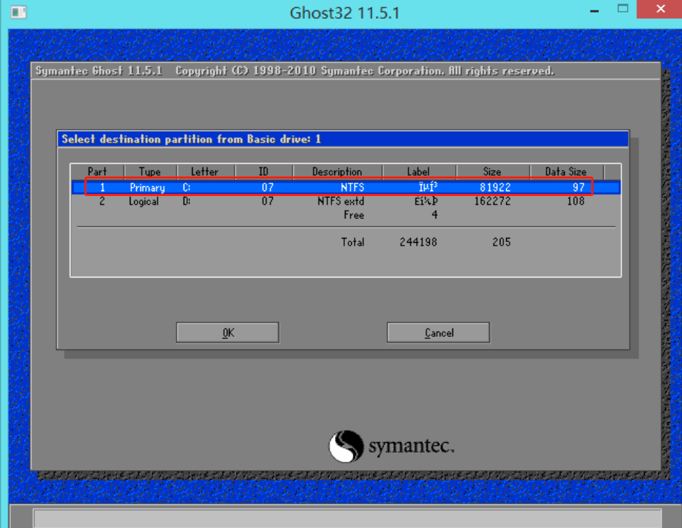Click the Free space row
The height and width of the screenshot is (528, 682).
(346, 215)
